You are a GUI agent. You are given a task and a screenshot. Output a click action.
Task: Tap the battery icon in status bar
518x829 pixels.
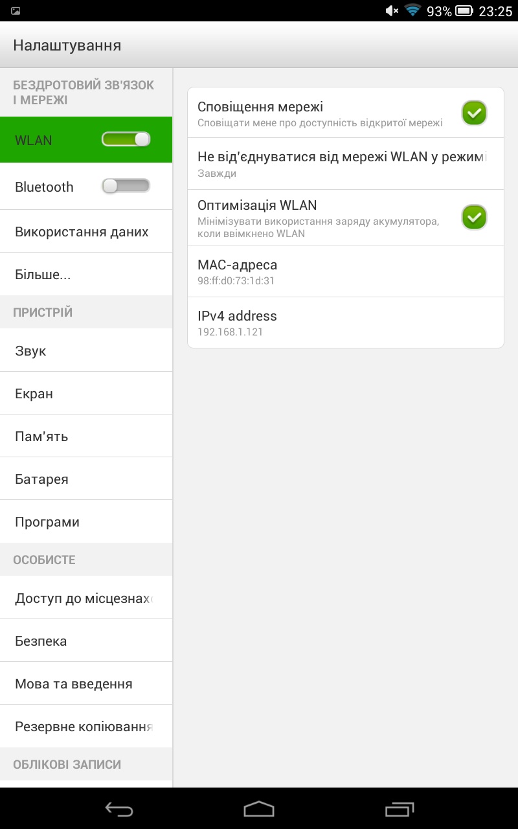click(x=464, y=11)
